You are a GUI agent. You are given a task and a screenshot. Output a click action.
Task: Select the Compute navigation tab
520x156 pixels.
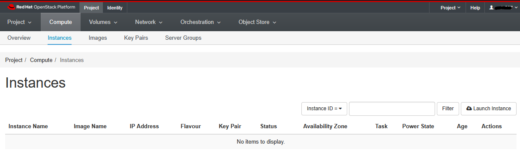pyautogui.click(x=60, y=22)
